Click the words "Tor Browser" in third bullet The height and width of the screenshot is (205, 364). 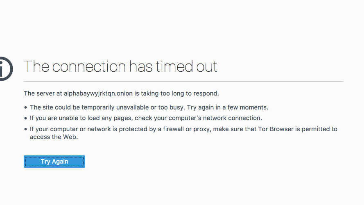click(x=276, y=129)
